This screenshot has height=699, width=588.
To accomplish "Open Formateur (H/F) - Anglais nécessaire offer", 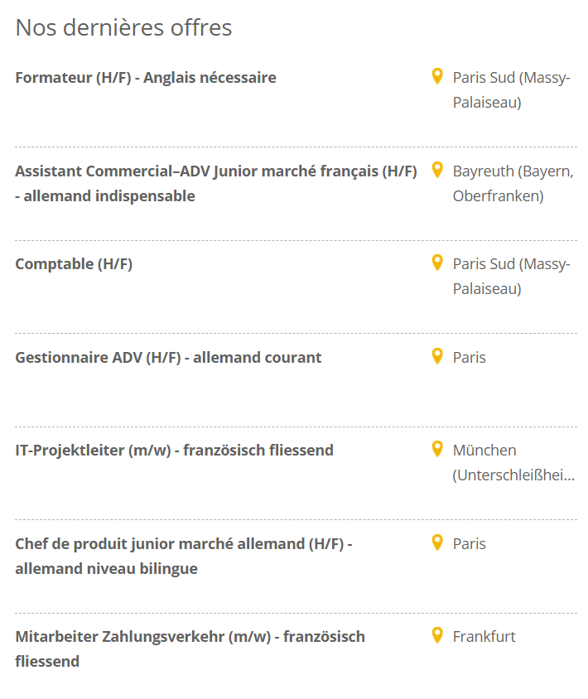I will tap(146, 78).
